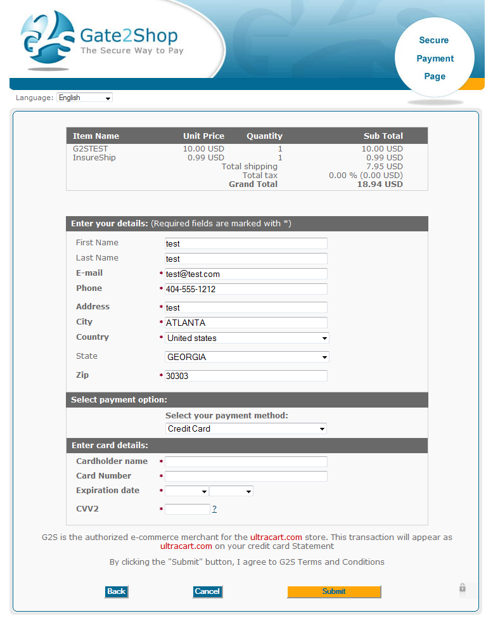The width and height of the screenshot is (486, 618).
Task: Expand the payment method dropdown
Action: (x=246, y=428)
